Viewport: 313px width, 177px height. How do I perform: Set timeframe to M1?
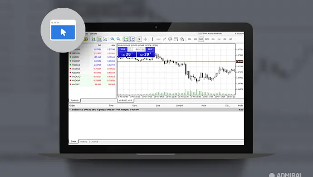click(190, 39)
